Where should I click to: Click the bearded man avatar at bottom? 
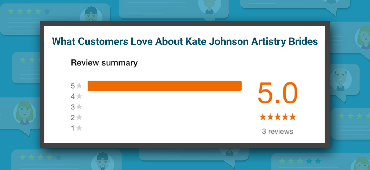pyautogui.click(x=102, y=161)
